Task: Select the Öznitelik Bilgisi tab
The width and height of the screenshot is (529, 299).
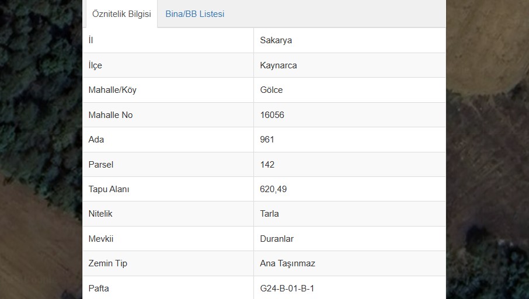Action: pyautogui.click(x=121, y=14)
